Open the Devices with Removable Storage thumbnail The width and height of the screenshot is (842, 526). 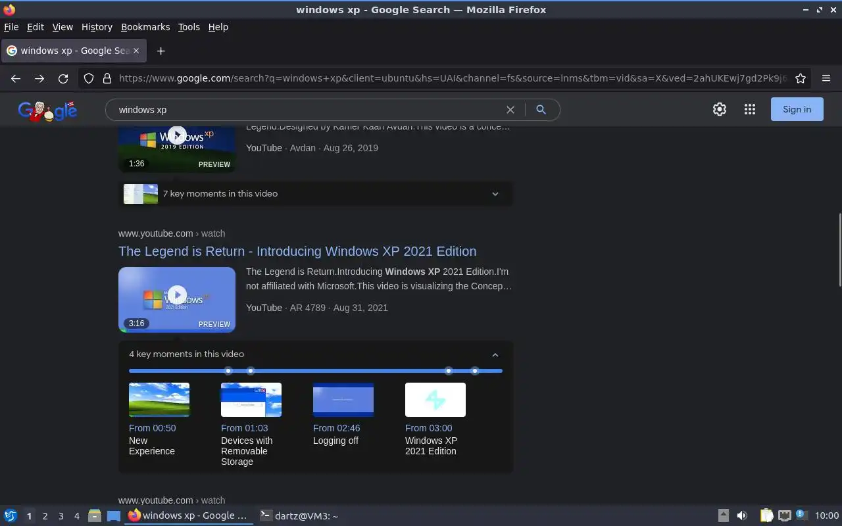coord(251,400)
